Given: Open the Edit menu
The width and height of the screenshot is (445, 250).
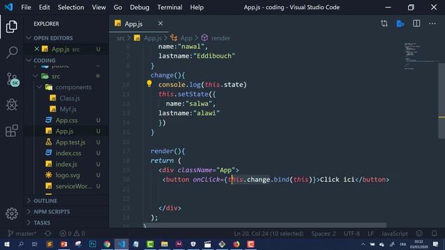Looking at the screenshot, I should 44,8.
